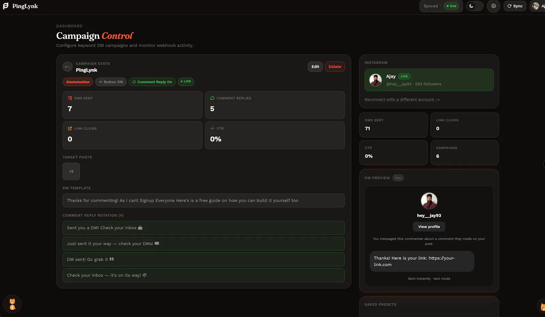Click the hey__jay93 avatar in DM preview
The image size is (545, 317).
[x=429, y=201]
